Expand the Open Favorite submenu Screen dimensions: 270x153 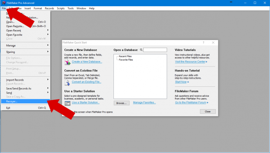coord(26,35)
